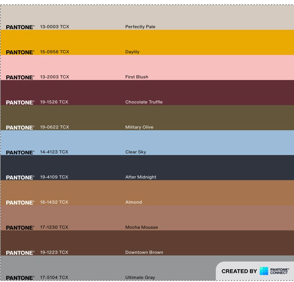Viewport: 294px width, 282px height.
Task: Choose the Military Olive color band
Action: pos(147,118)
